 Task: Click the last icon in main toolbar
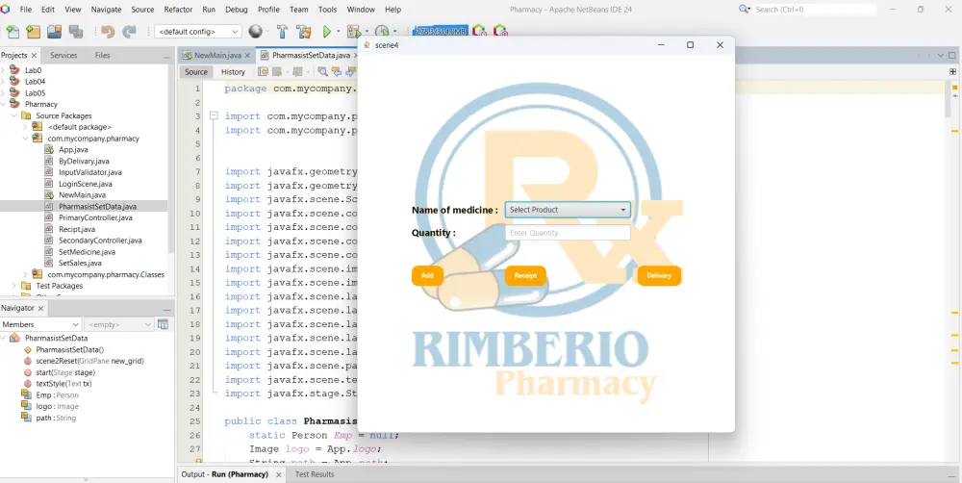click(x=500, y=32)
